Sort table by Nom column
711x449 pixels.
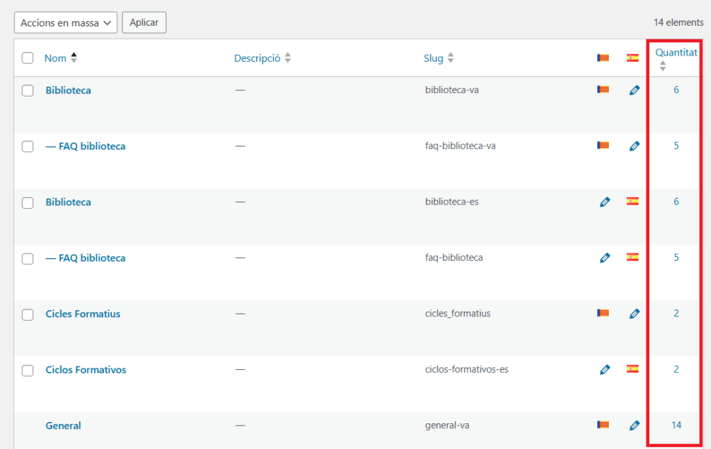click(56, 58)
